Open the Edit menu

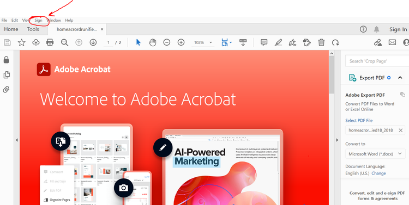pyautogui.click(x=15, y=20)
